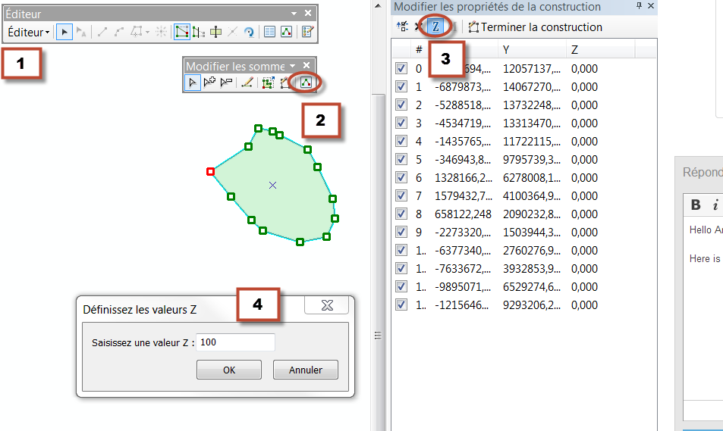
Task: Click the Bold B formatting icon
Action: click(696, 205)
